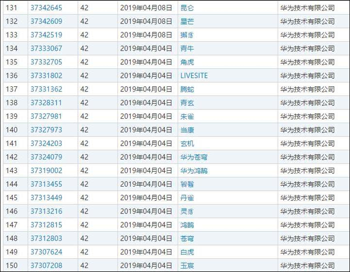Open application number 37331362
Screen dimensions: 350x272
point(46,89)
